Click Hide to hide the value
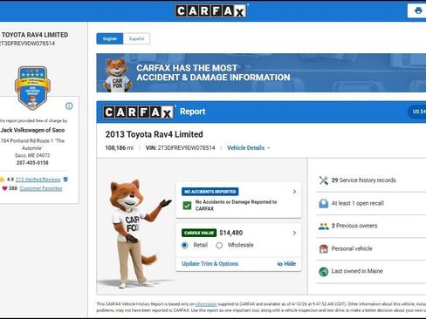 (x=286, y=264)
